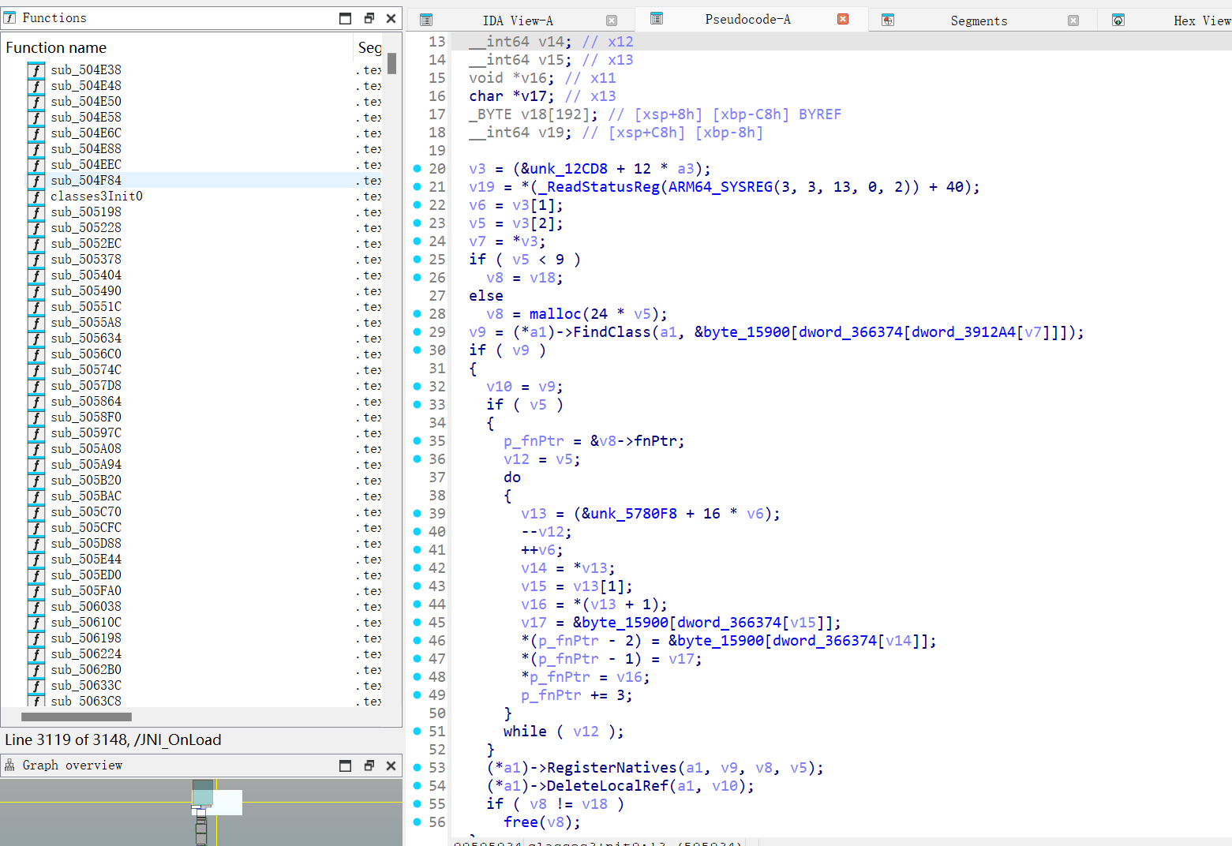Screen dimensions: 1232x846
Task: Toggle breakpoint dot on line 53 RegisterNatives
Action: [x=418, y=768]
